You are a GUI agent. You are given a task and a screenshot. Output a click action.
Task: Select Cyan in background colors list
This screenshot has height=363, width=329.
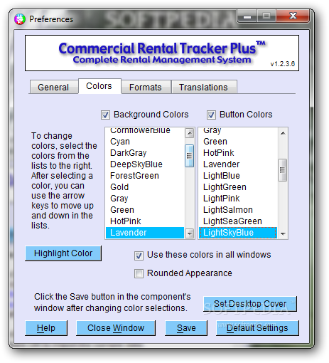[x=145, y=142]
